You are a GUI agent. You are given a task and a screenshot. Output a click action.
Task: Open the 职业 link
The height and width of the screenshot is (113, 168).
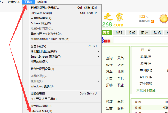click(x=120, y=85)
